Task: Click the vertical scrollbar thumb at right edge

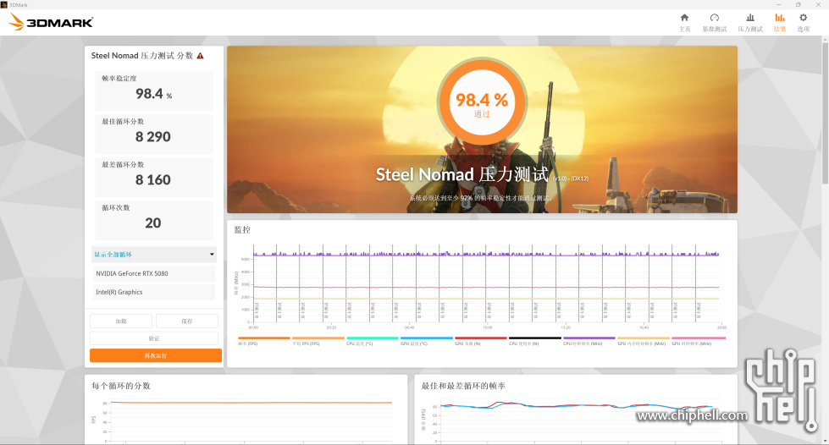Action: point(825,113)
